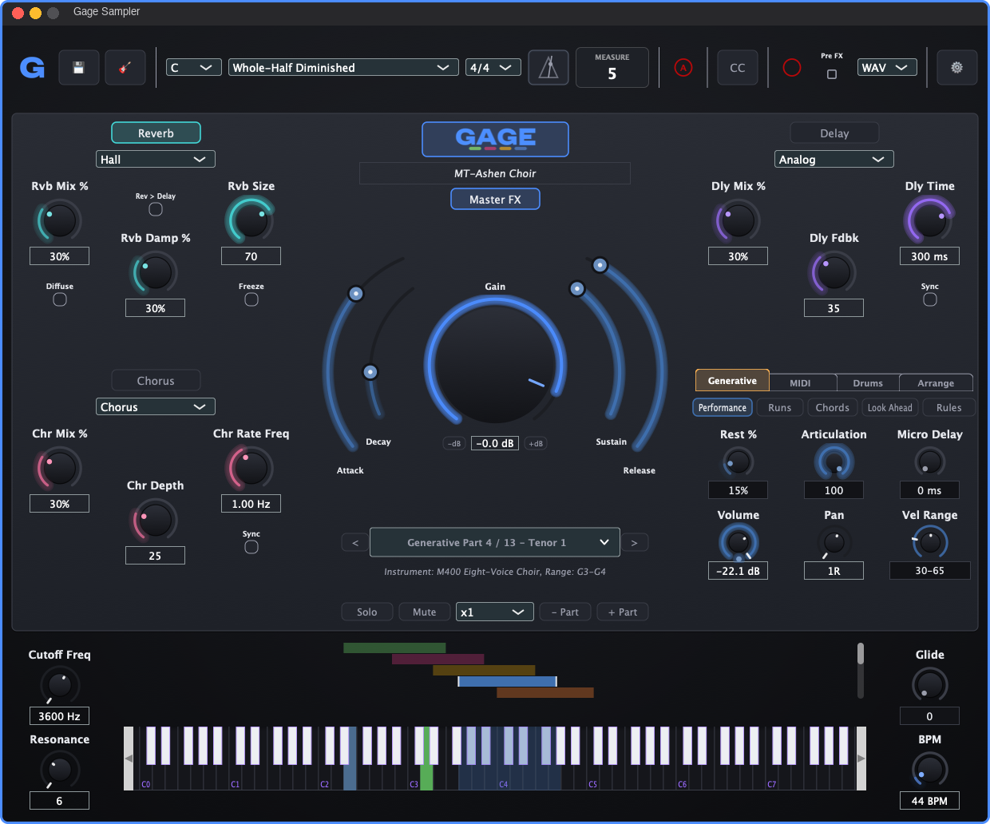The height and width of the screenshot is (824, 990).
Task: Click the red circled A automation icon
Action: click(x=683, y=68)
